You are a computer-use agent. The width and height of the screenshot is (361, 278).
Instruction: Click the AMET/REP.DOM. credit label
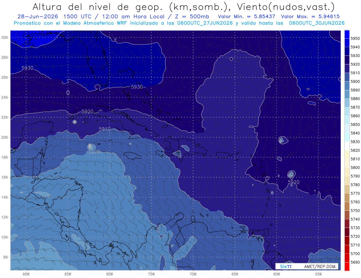coord(320,266)
